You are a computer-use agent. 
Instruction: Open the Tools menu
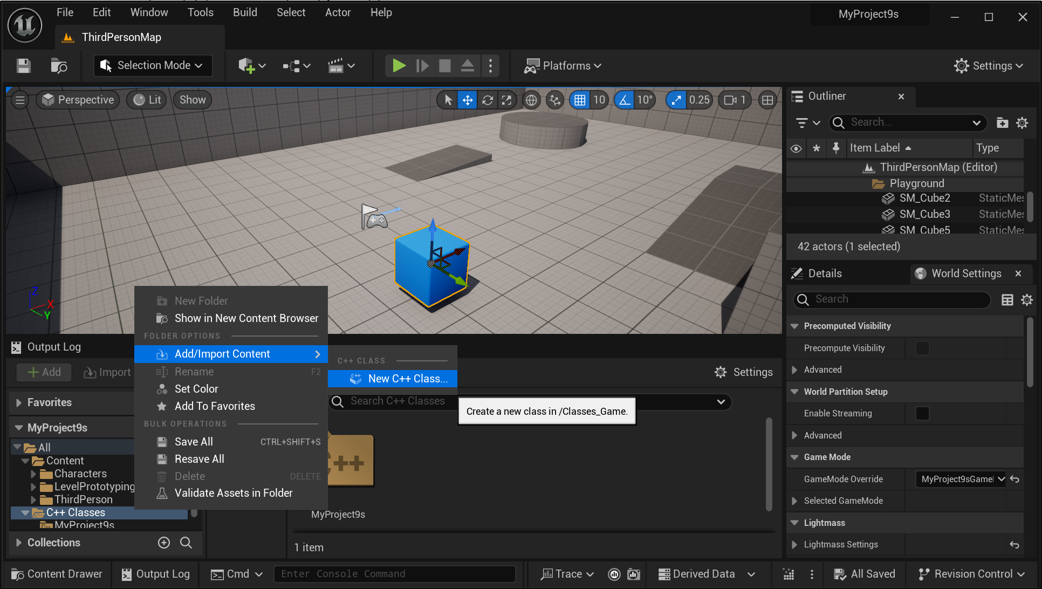pyautogui.click(x=200, y=12)
